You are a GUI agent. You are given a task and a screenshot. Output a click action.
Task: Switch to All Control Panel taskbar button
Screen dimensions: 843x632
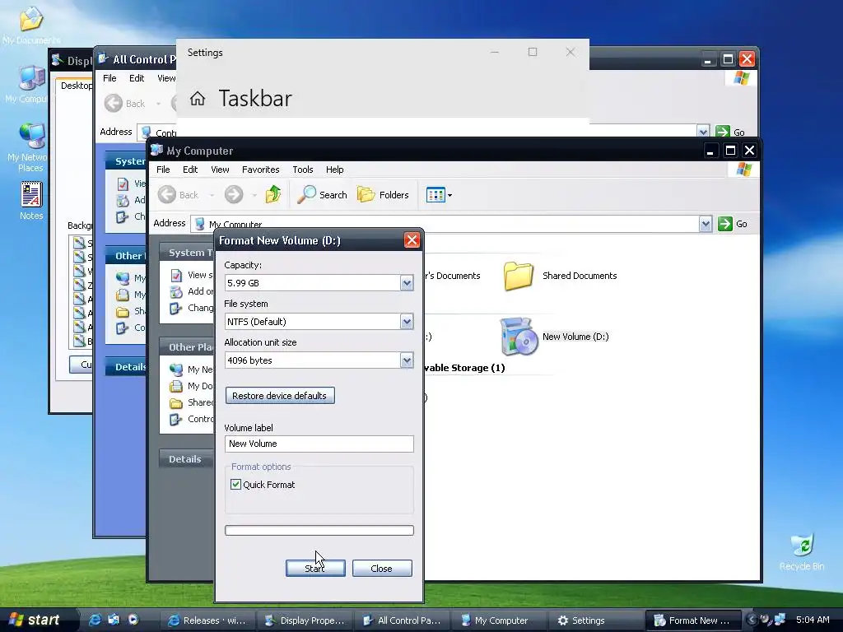click(402, 620)
